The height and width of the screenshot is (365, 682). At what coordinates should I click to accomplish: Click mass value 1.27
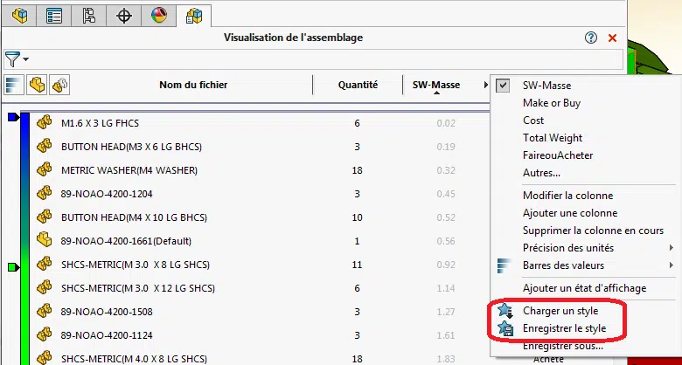446,312
